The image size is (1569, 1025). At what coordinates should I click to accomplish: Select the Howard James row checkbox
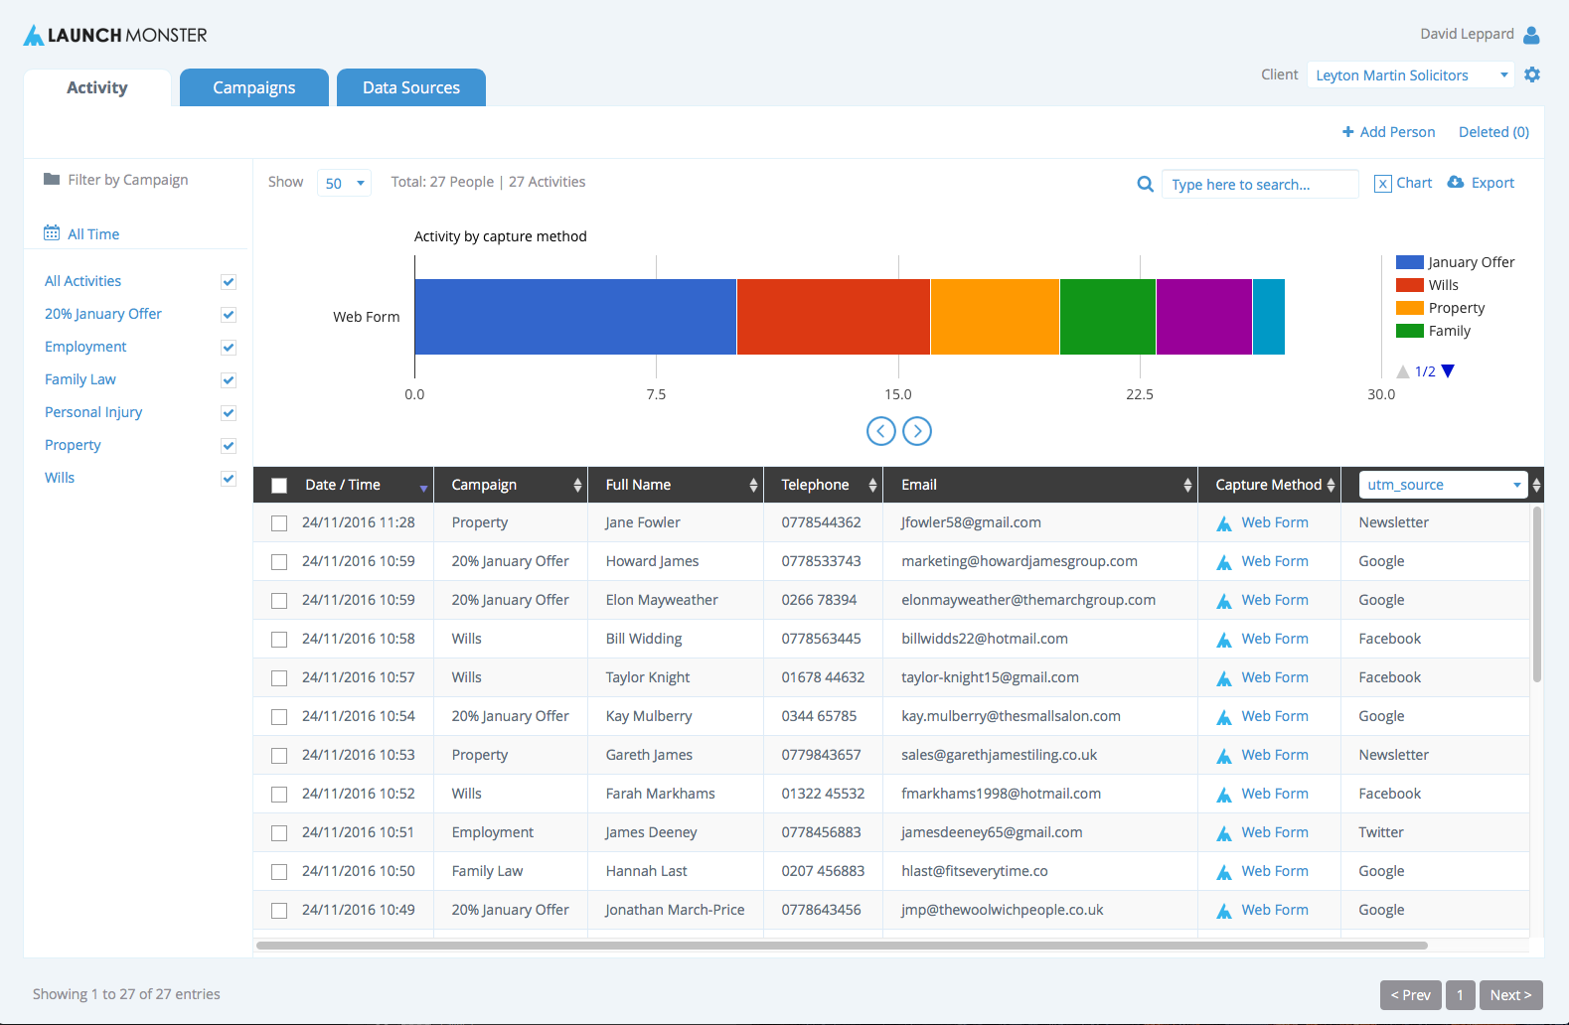pyautogui.click(x=279, y=562)
